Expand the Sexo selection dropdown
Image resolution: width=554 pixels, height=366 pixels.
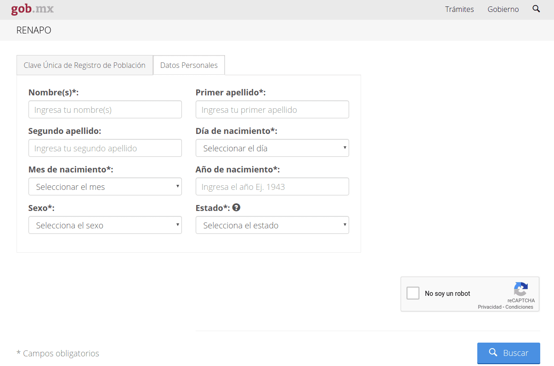(x=105, y=225)
